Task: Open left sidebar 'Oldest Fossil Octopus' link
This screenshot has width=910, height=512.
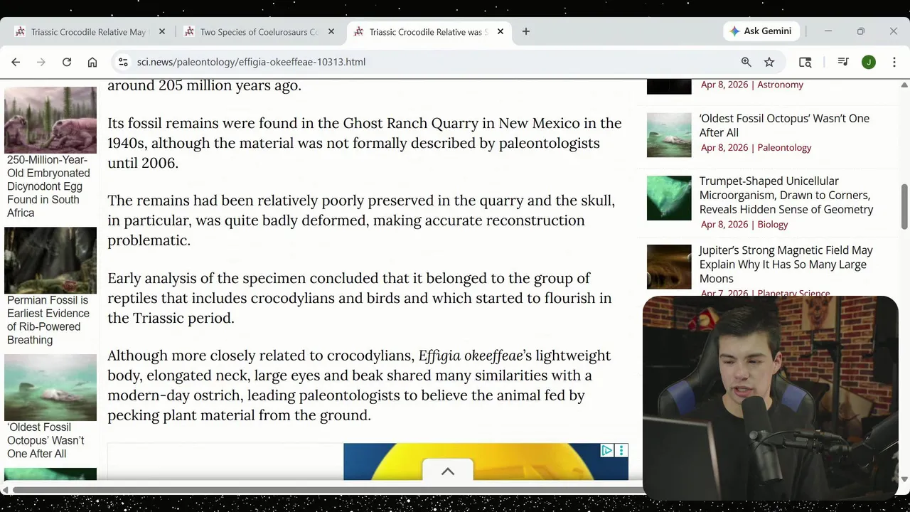Action: [45, 440]
